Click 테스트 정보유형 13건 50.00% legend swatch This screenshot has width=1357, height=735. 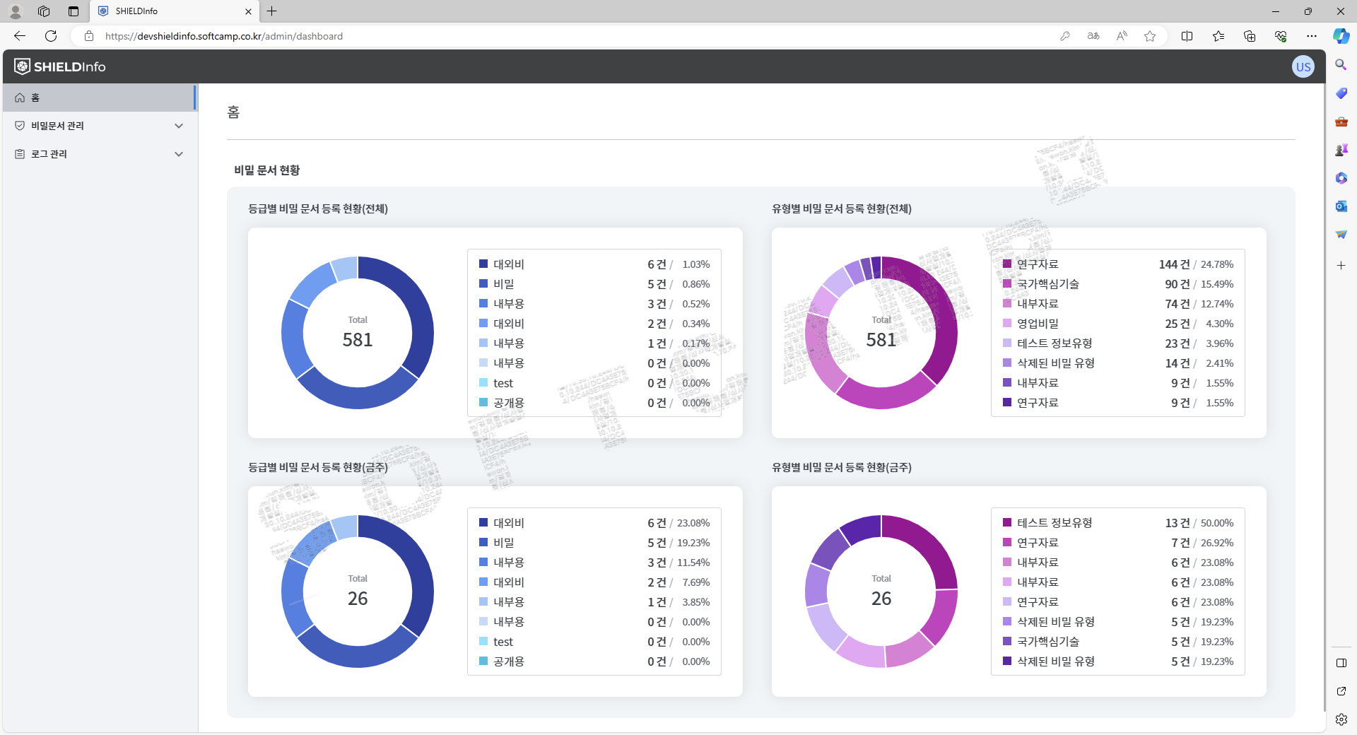point(1007,522)
